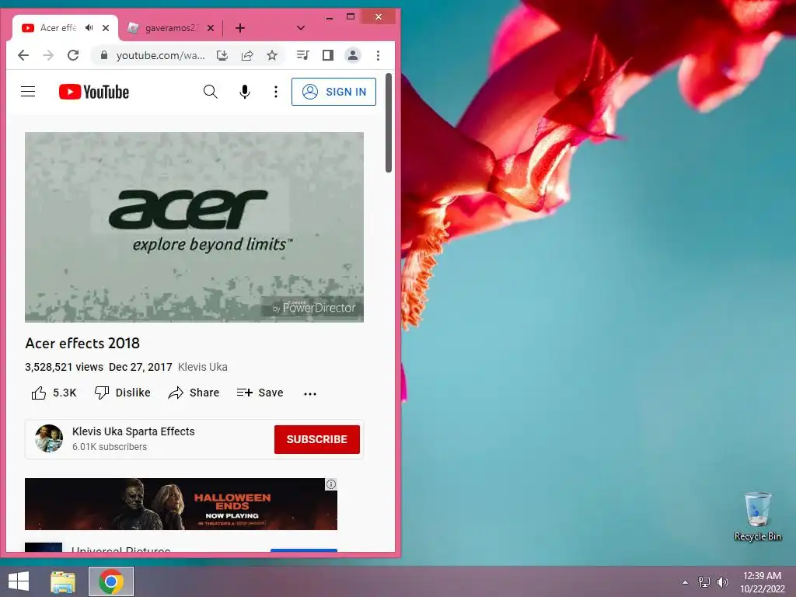Like the video with thumbs-up 5.3K
This screenshot has height=597, width=796.
54,393
